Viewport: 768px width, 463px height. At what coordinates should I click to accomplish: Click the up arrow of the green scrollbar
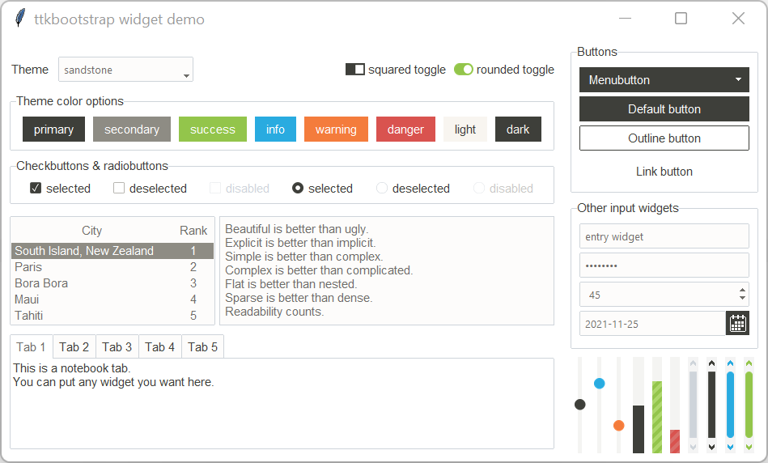pyautogui.click(x=749, y=363)
